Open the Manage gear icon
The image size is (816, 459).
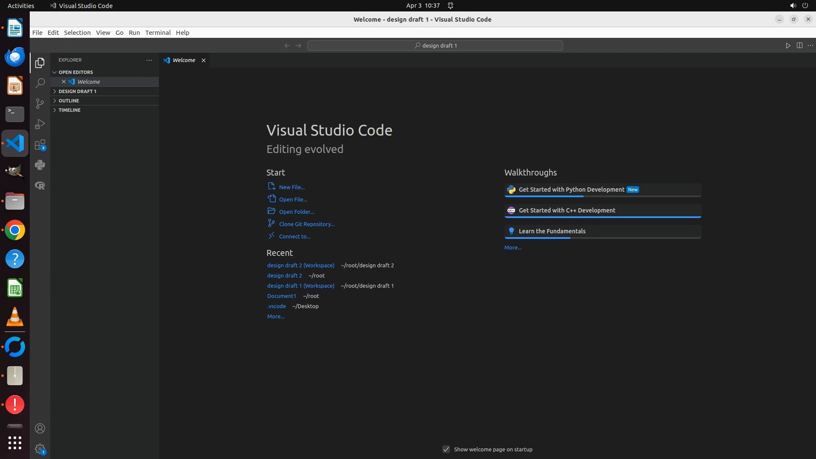(40, 449)
